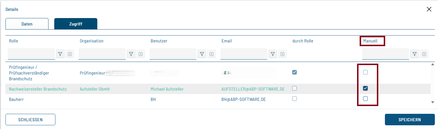Check Manuell checkbox for Bauherr row
This screenshot has height=129, width=438.
click(x=365, y=99)
